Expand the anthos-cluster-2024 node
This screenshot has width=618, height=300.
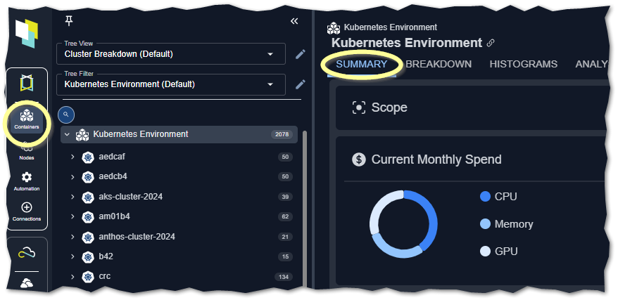(72, 237)
